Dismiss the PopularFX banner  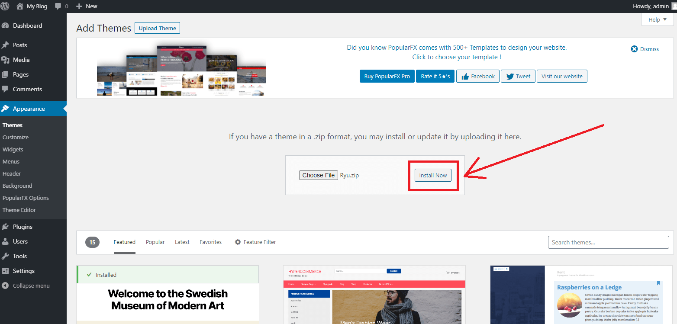(645, 49)
